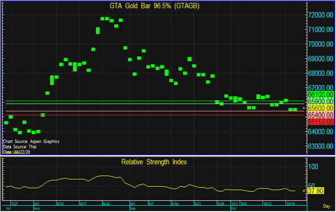Click the yellow 37.90 RSI value tag
The width and height of the screenshot is (336, 212).
point(316,191)
